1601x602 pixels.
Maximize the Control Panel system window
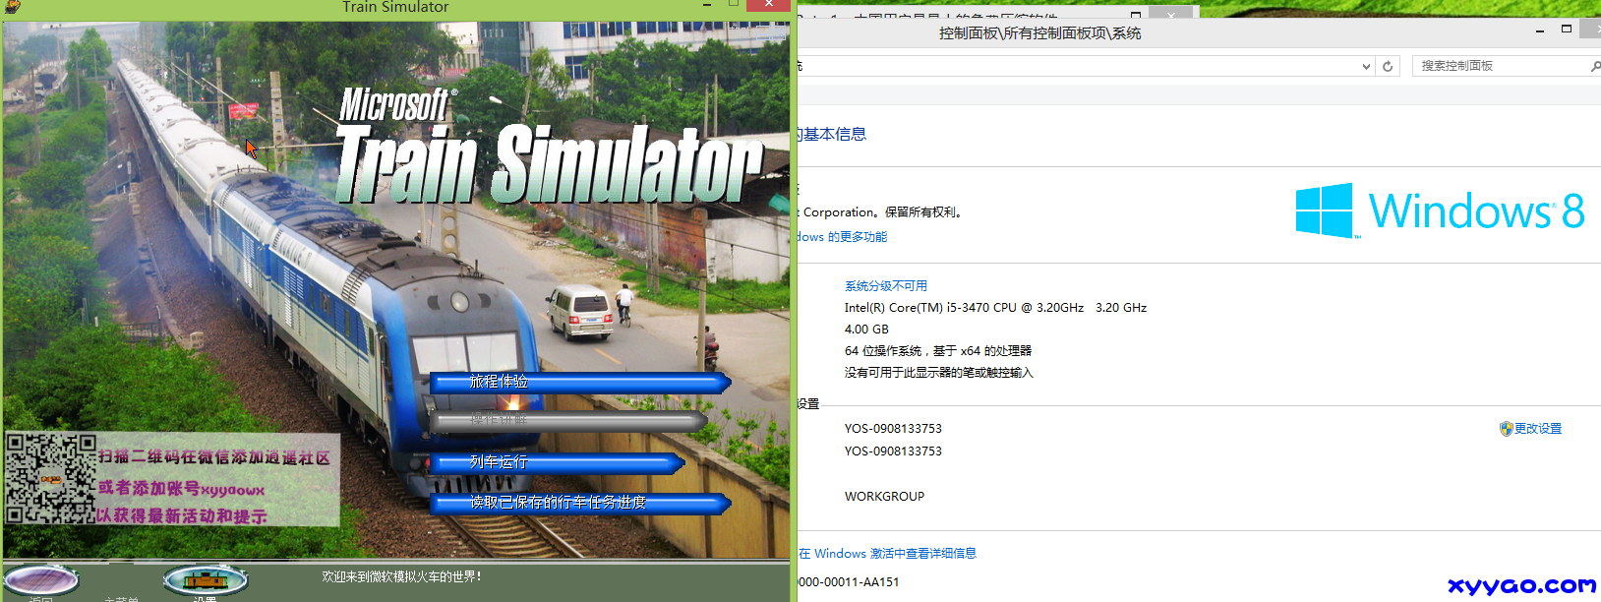1567,30
